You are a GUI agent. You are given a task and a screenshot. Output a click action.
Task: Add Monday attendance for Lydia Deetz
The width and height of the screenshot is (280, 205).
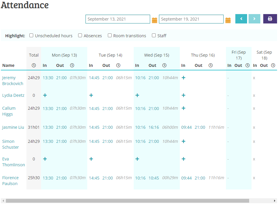45,95
